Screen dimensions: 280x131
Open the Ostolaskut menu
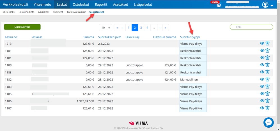[x=81, y=4]
